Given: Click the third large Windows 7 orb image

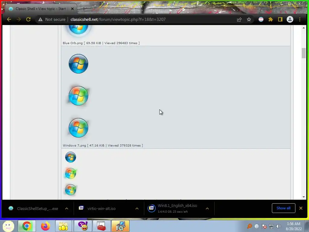Looking at the screenshot, I should (78, 128).
